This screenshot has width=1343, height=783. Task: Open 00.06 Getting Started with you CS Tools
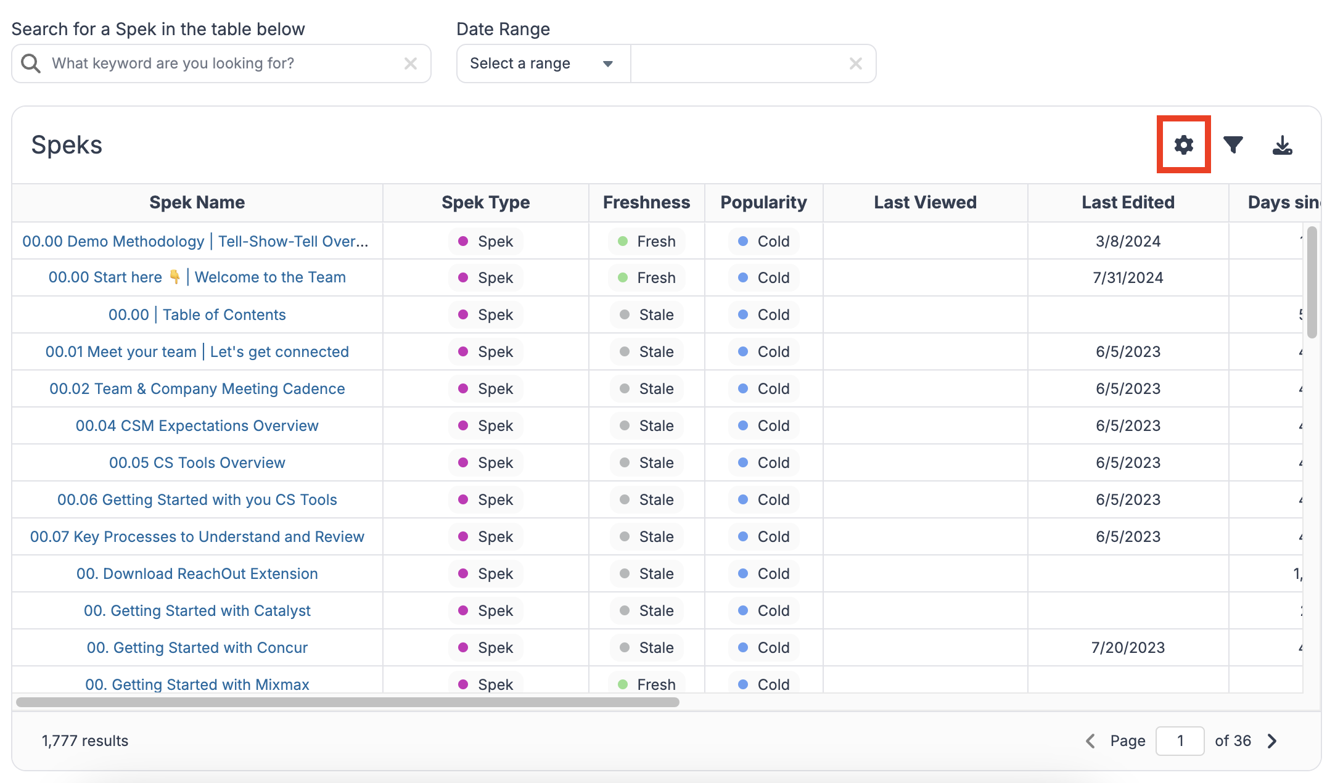[x=197, y=499]
